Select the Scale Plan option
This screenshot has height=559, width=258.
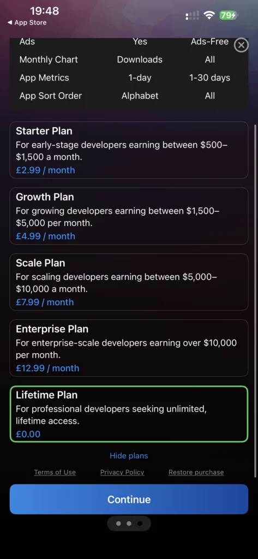click(129, 282)
